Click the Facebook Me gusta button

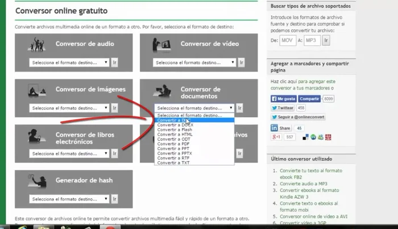coord(284,99)
